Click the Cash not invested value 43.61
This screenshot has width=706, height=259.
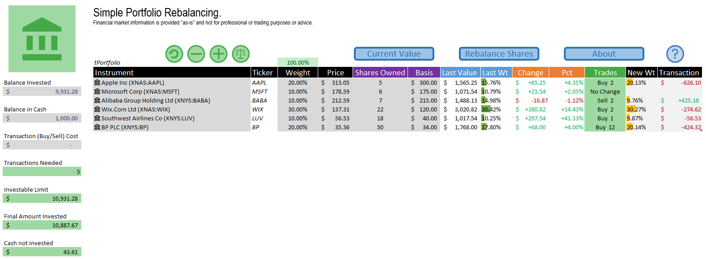point(42,252)
